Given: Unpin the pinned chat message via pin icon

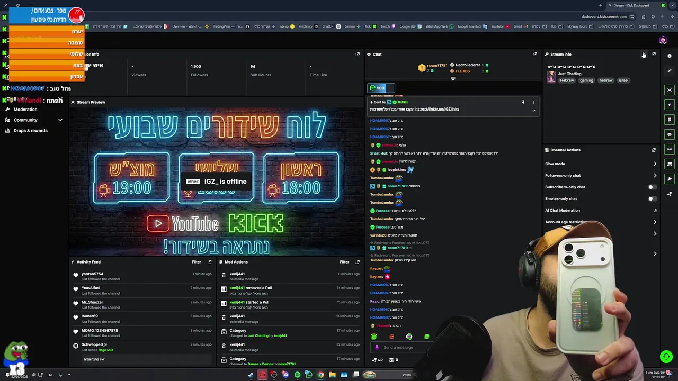Looking at the screenshot, I should pyautogui.click(x=523, y=102).
